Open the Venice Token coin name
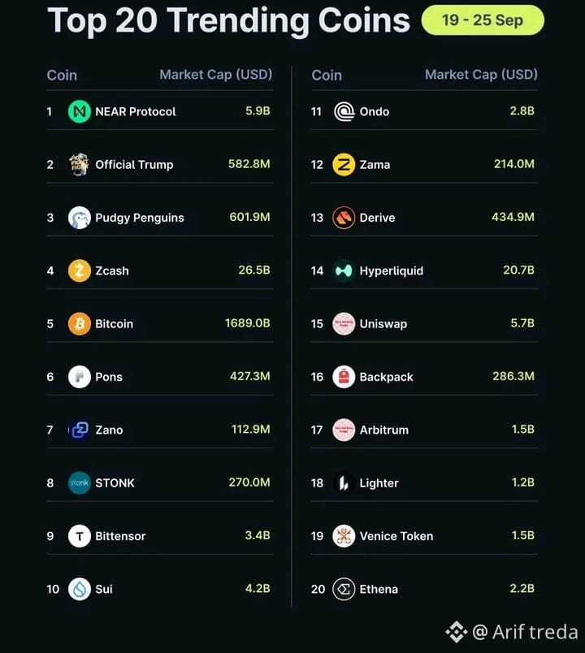Viewport: 585px width, 653px height. click(x=396, y=536)
